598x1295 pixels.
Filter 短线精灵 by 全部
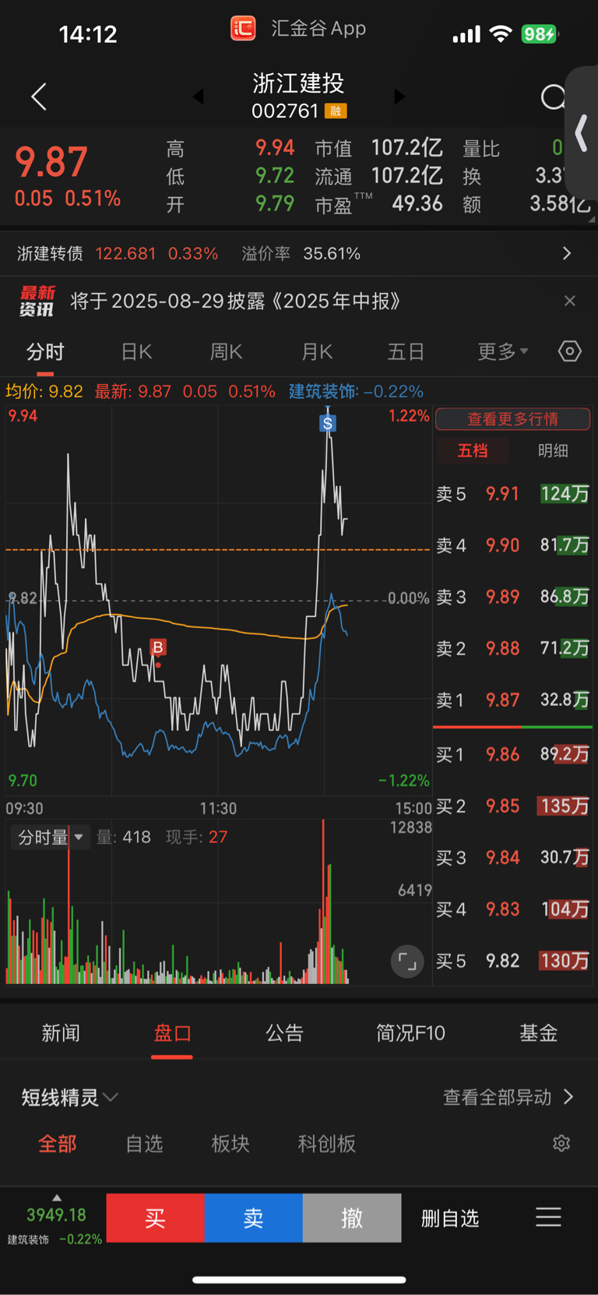tap(58, 1144)
